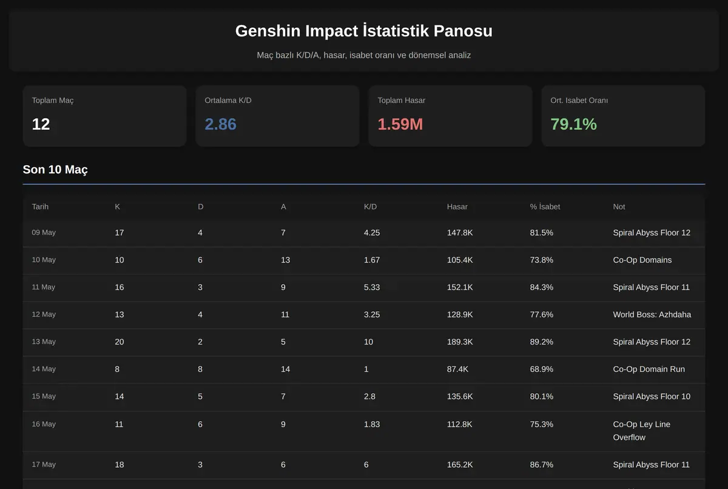728x489 pixels.
Task: Click Spiral Abyss Floor 12 note on 09 May
Action: [x=652, y=232]
